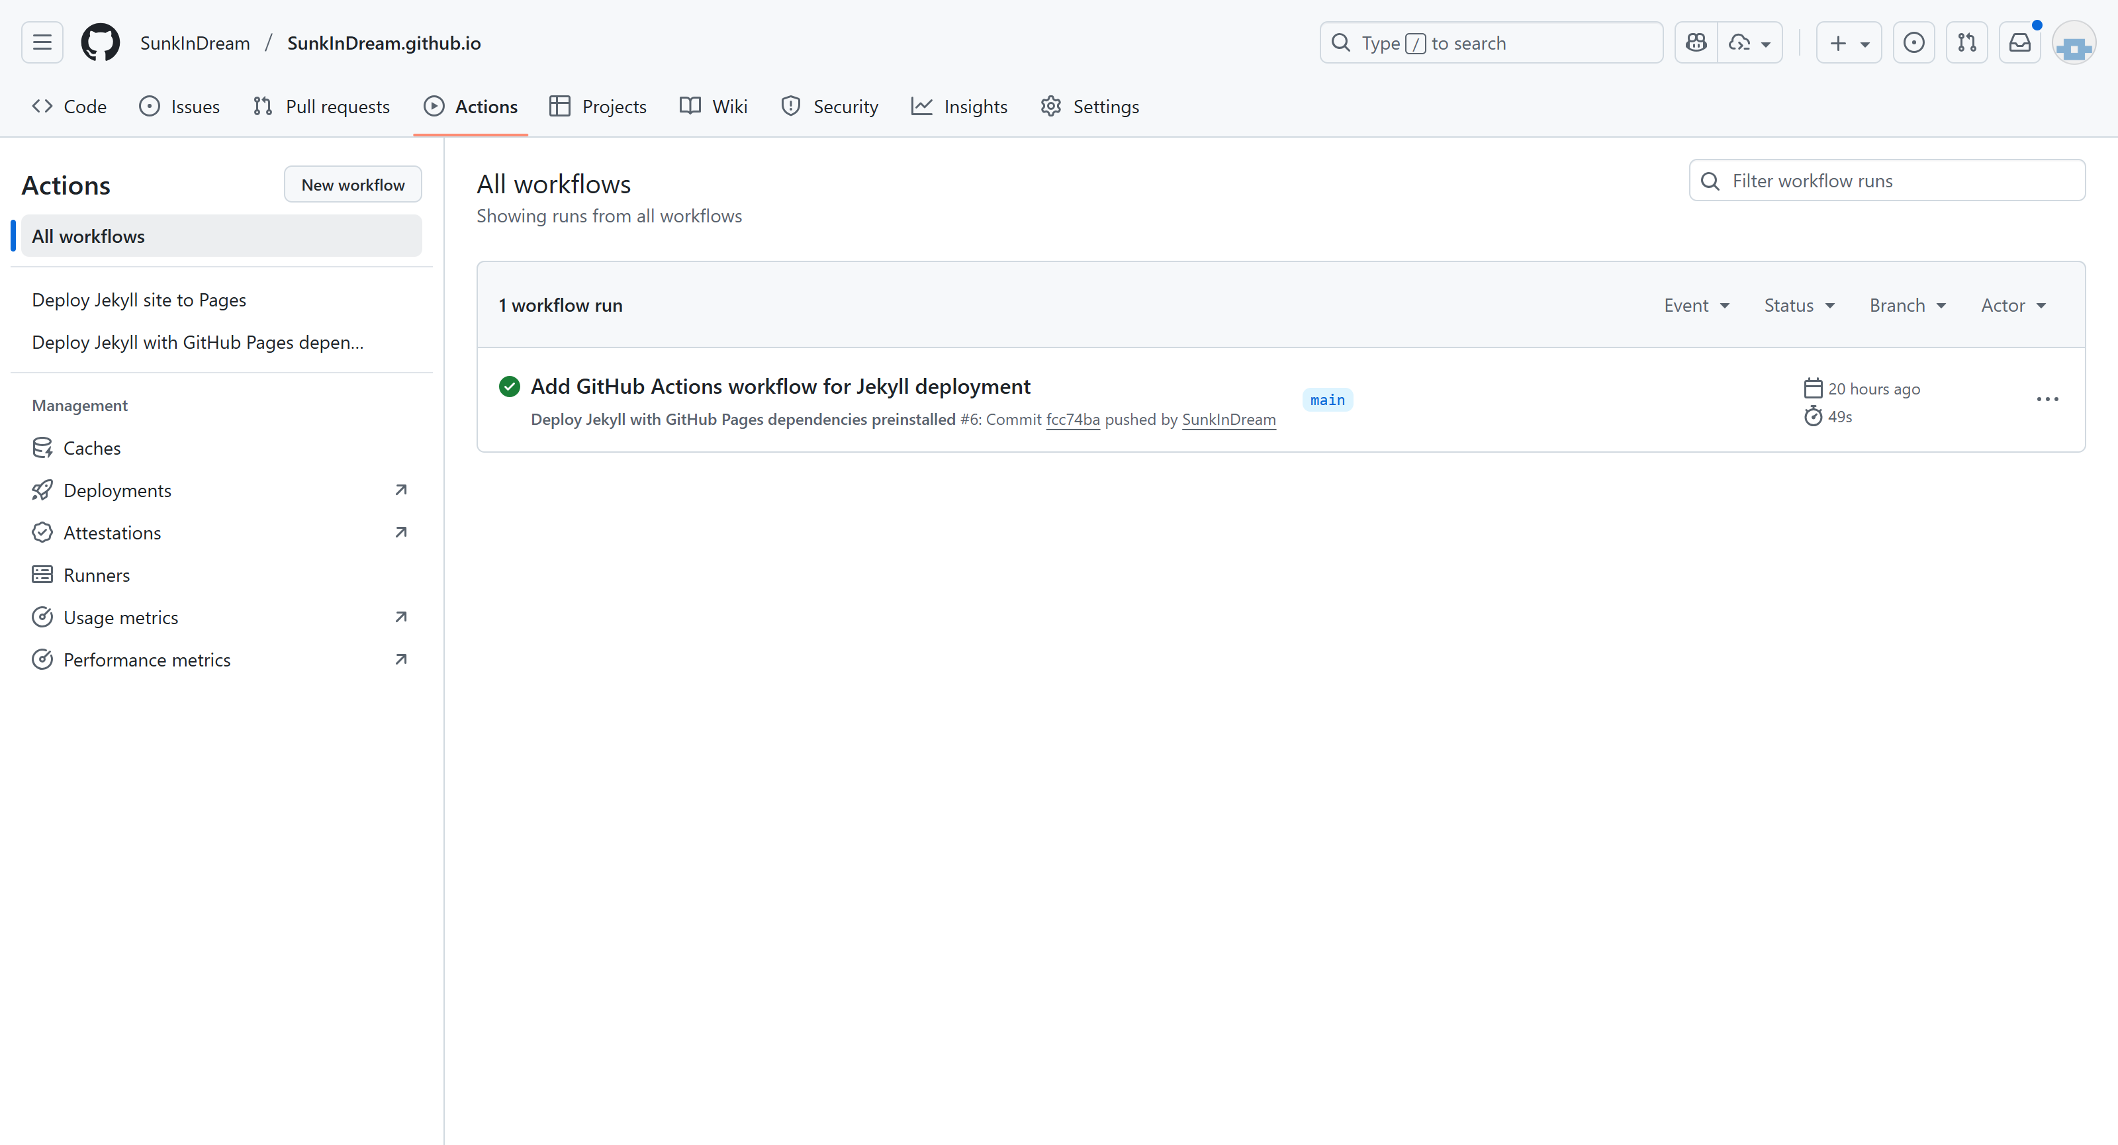Open Caches under Management
This screenshot has height=1145, width=2118.
click(x=91, y=448)
